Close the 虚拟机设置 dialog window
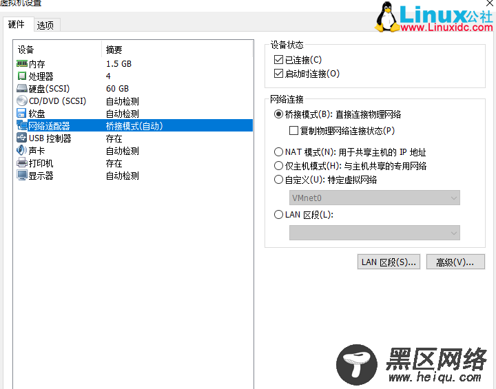This screenshot has height=389, width=496. coord(490,3)
